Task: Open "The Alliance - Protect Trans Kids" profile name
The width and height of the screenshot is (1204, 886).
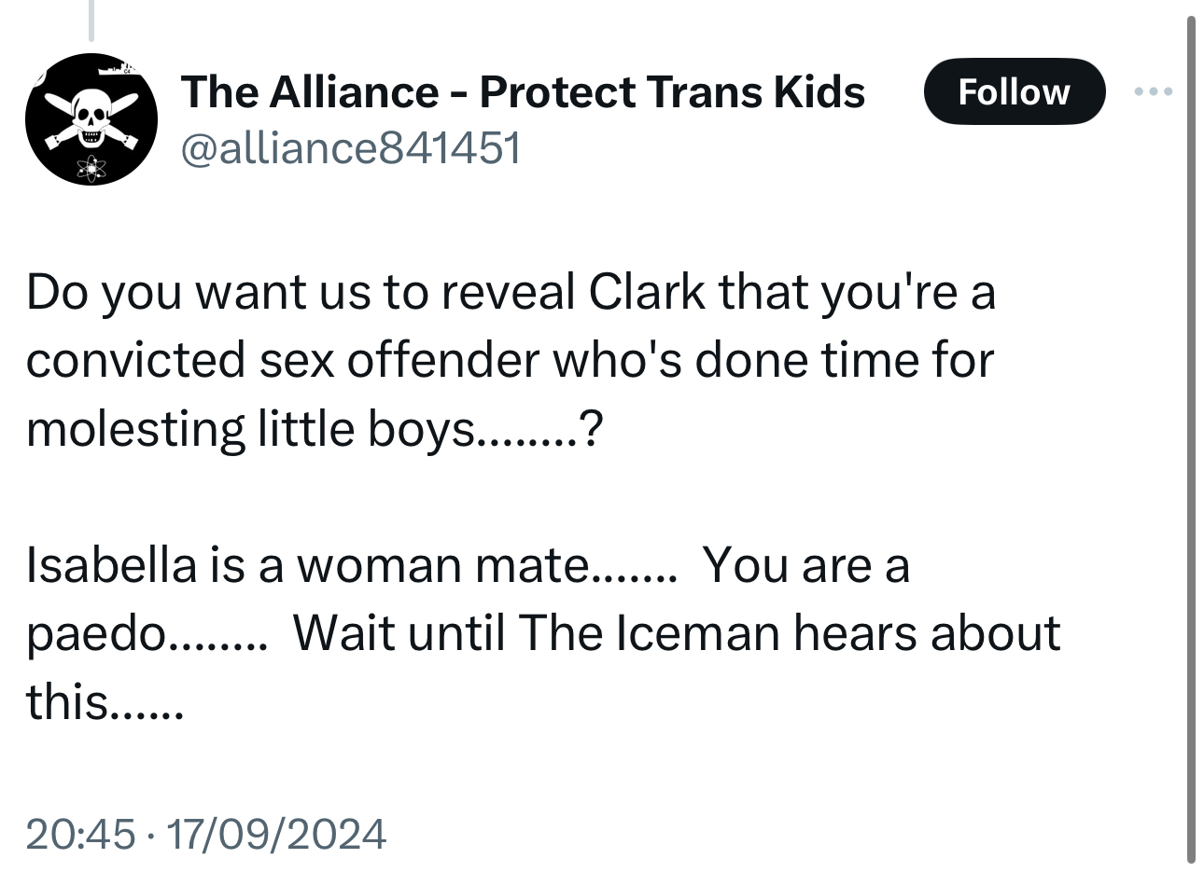Action: click(523, 91)
